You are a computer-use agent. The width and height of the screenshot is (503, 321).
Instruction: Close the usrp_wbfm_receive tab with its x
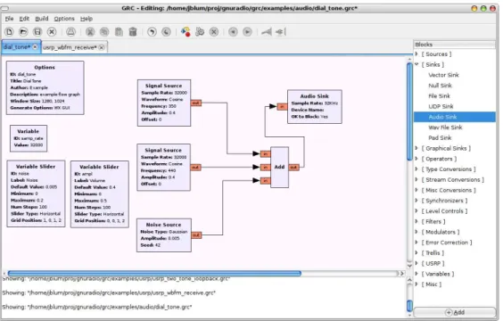[102, 47]
